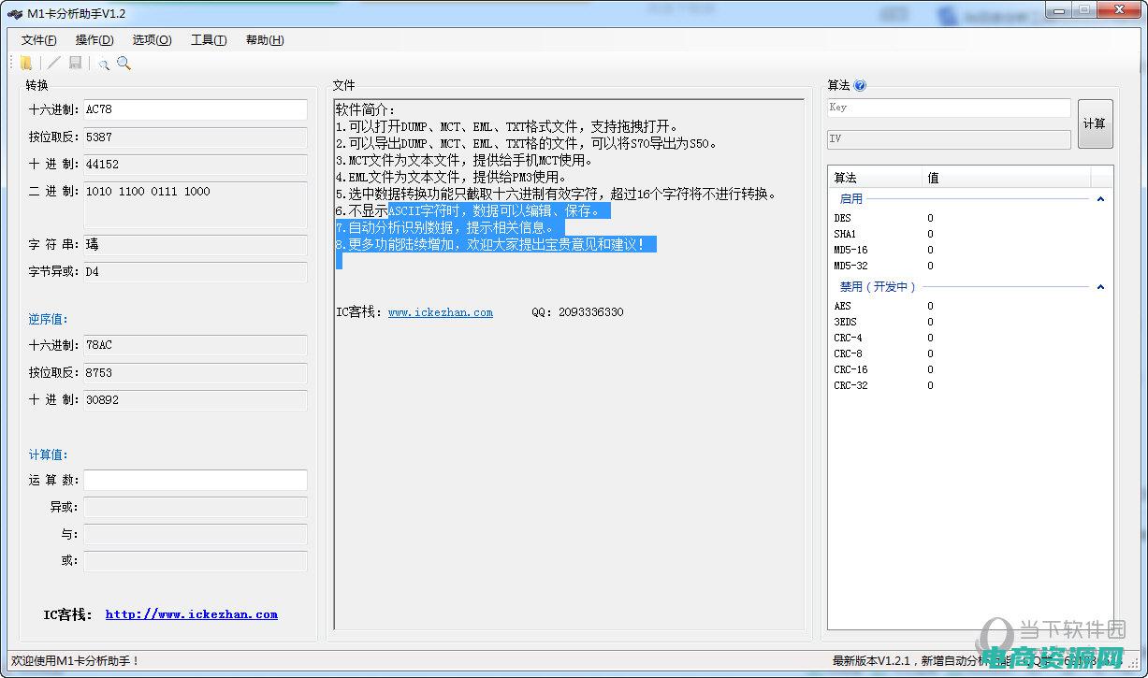Open the 工具(T) menu
The width and height of the screenshot is (1148, 678).
pyautogui.click(x=208, y=40)
